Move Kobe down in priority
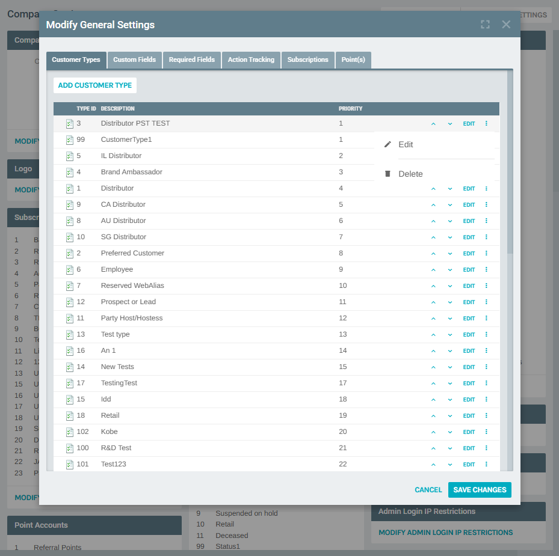 coord(450,432)
